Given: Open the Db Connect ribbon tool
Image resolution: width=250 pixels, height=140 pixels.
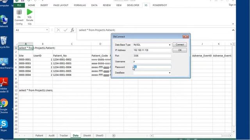Looking at the screenshot, I should 19,15.
